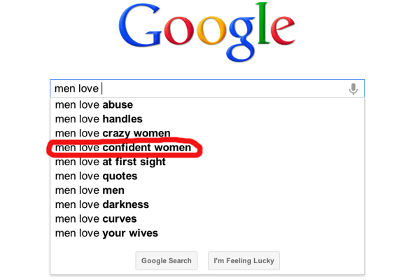420x280 pixels.
Task: Choose suggestion 'men love quotes'
Action: (207, 176)
